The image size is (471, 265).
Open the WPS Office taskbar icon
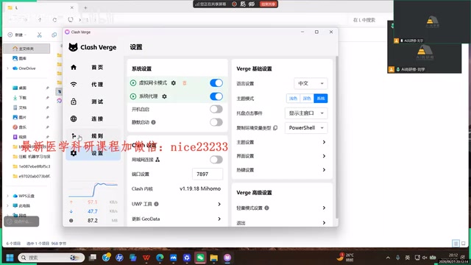coord(146,258)
